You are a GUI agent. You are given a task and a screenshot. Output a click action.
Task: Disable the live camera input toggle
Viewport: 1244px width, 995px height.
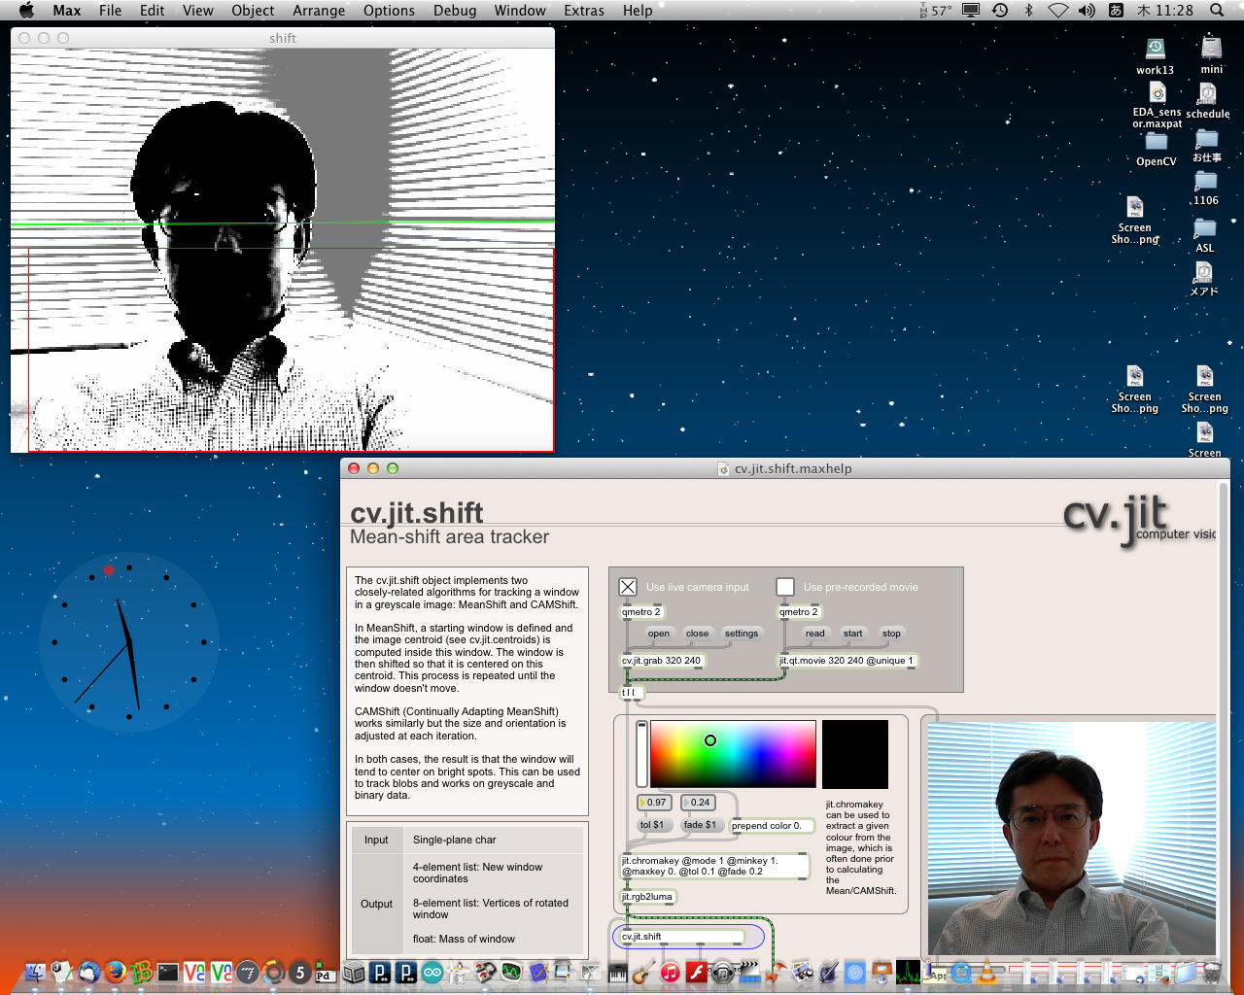tap(628, 587)
